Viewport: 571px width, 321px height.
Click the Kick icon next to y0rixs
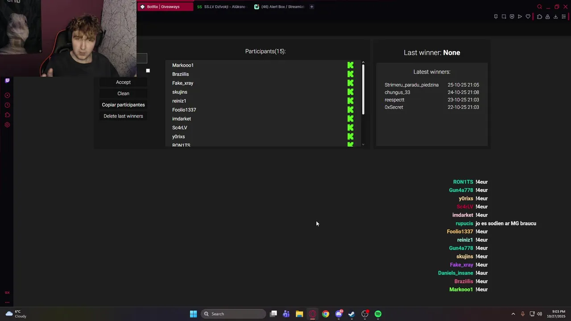(x=351, y=136)
